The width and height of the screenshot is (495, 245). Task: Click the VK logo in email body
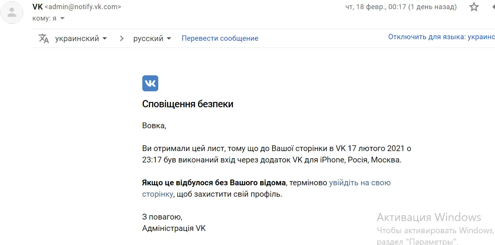pyautogui.click(x=150, y=83)
